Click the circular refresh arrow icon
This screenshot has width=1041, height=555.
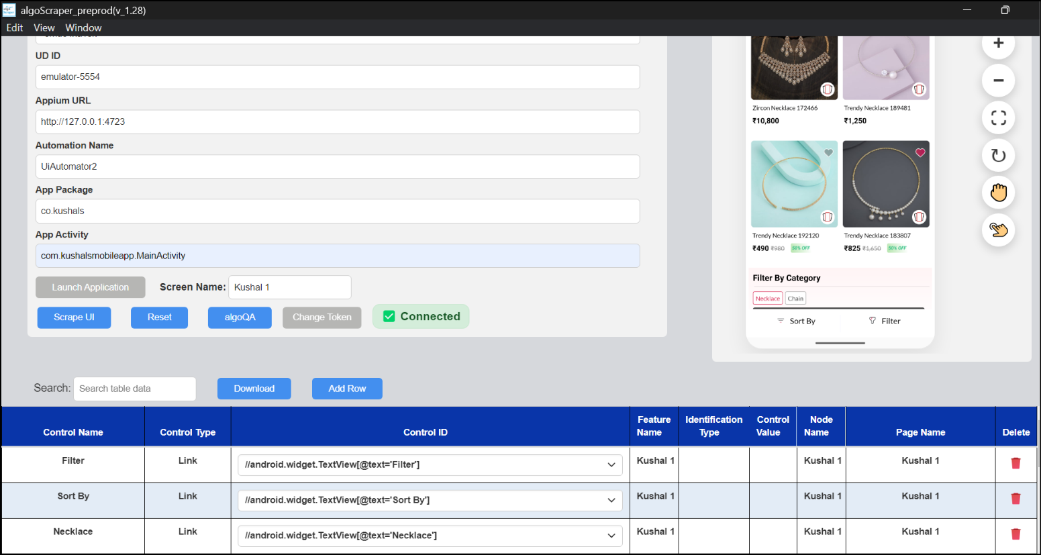click(998, 156)
